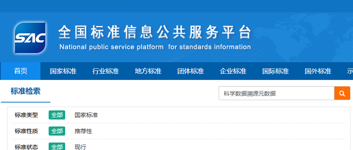Select 全部 for 标准类型 filter
The height and width of the screenshot is (150, 353).
tap(57, 115)
